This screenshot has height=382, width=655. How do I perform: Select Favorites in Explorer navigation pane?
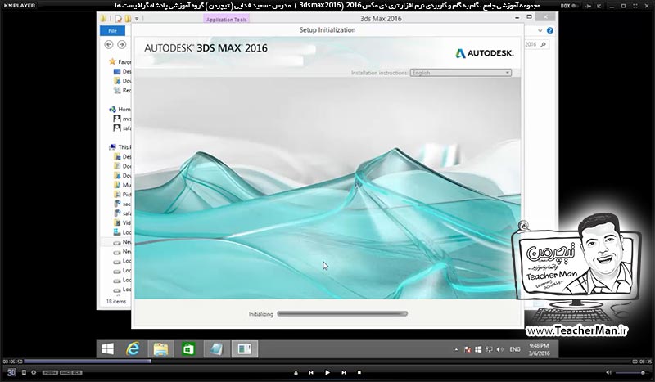point(120,62)
